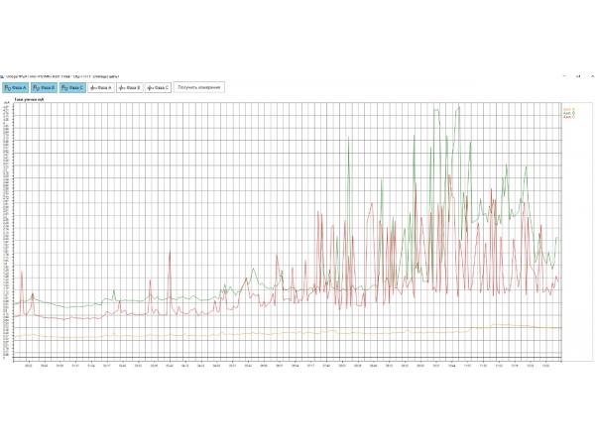595x446 pixels.
Task: Enable the unhighlighted Фаза A waveform button
Action: click(x=101, y=87)
